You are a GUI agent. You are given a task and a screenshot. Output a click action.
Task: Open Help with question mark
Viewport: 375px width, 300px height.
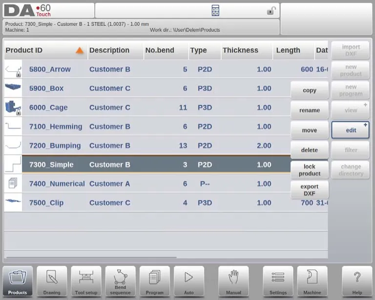[357, 281]
